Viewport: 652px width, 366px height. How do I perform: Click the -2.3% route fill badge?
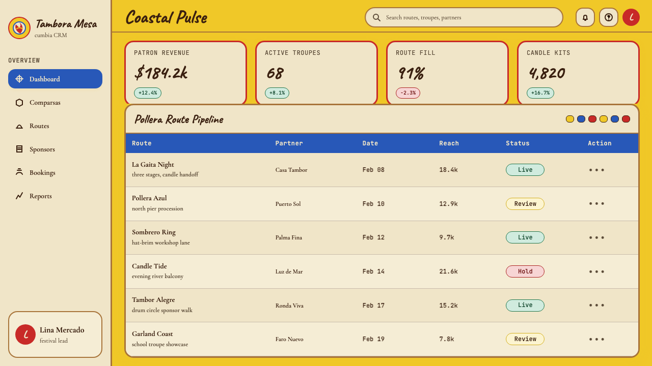408,93
